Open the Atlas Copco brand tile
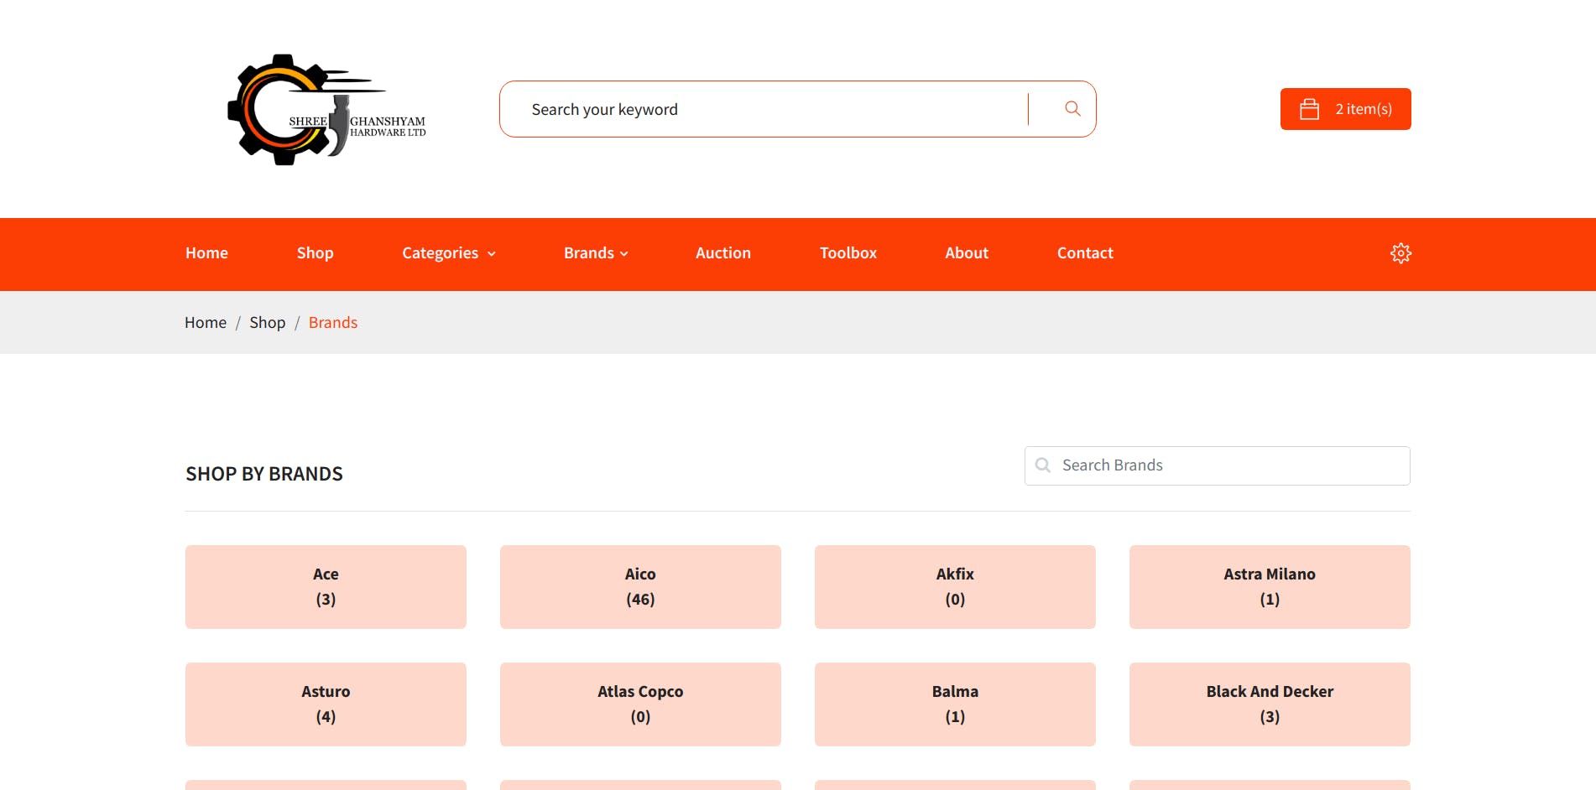1596x790 pixels. pyautogui.click(x=640, y=704)
